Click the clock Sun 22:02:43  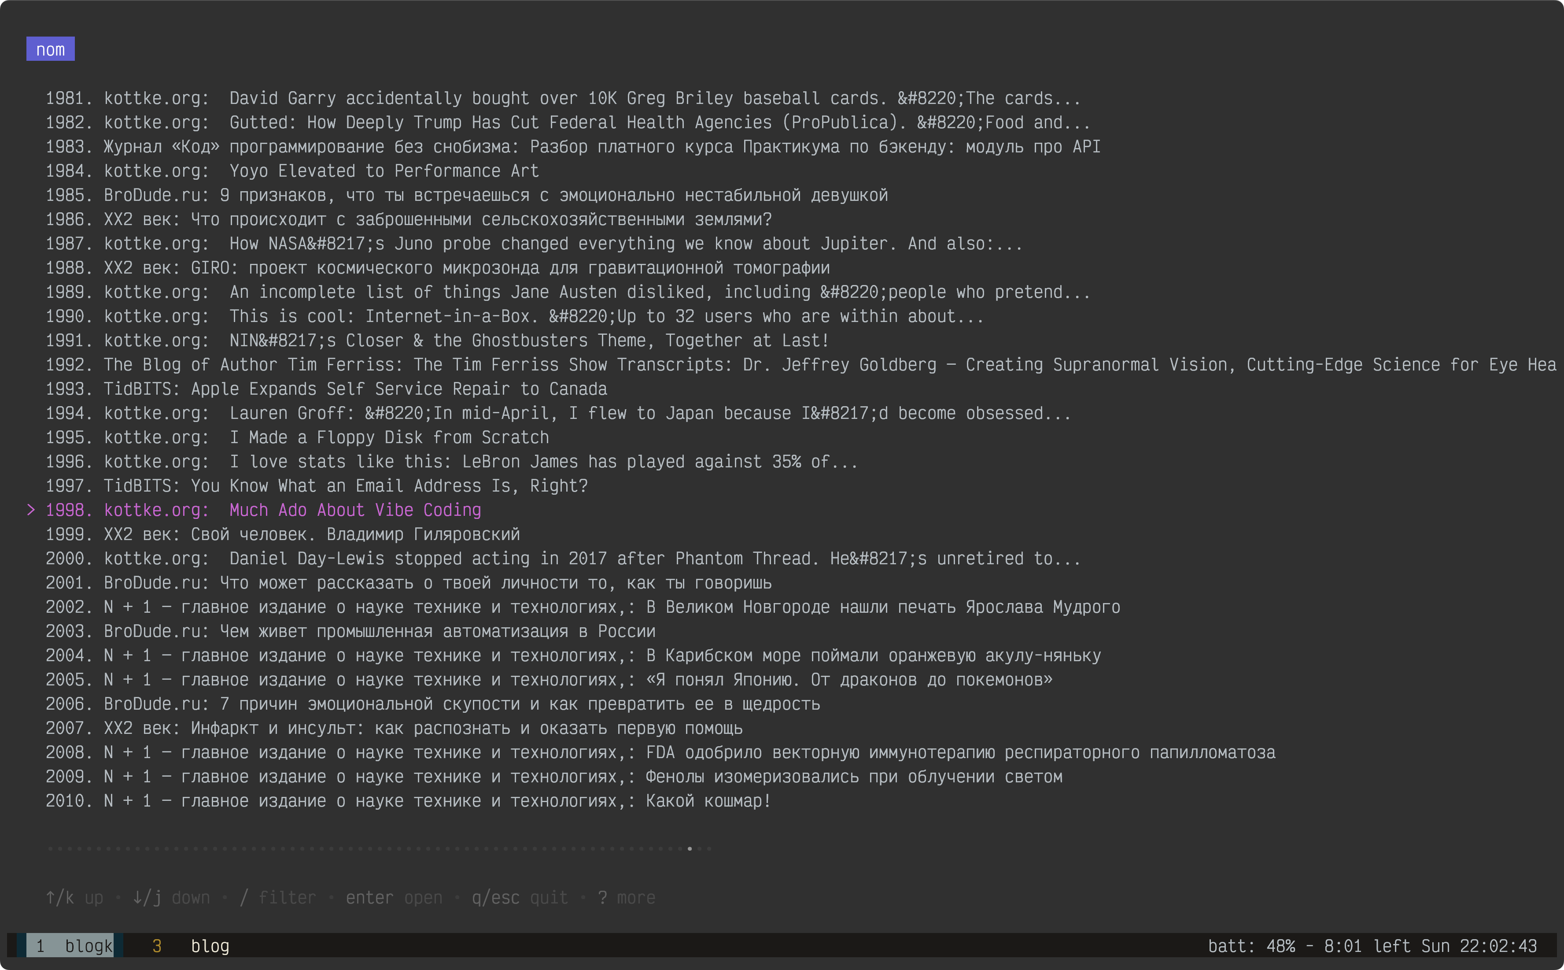coord(1479,946)
